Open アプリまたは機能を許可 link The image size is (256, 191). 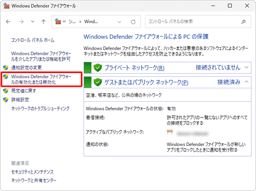41,56
